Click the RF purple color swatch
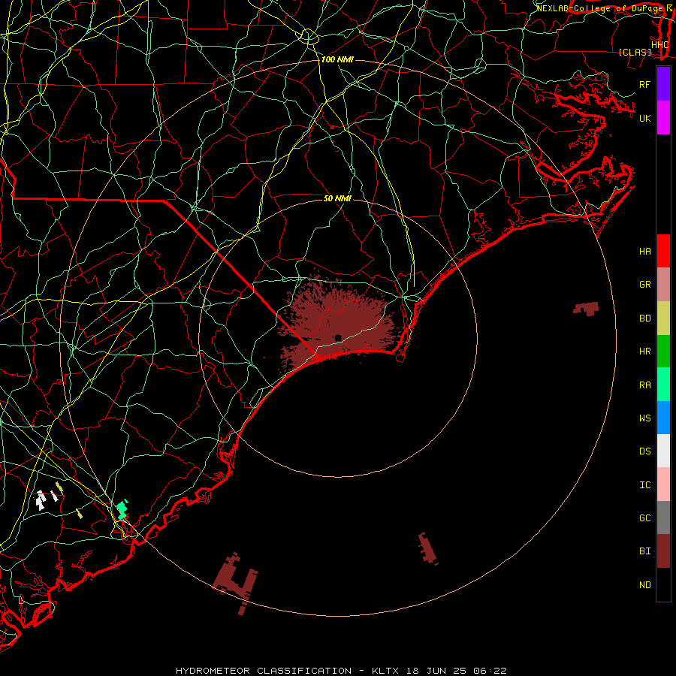Viewport: 676px width, 676px height. [663, 84]
